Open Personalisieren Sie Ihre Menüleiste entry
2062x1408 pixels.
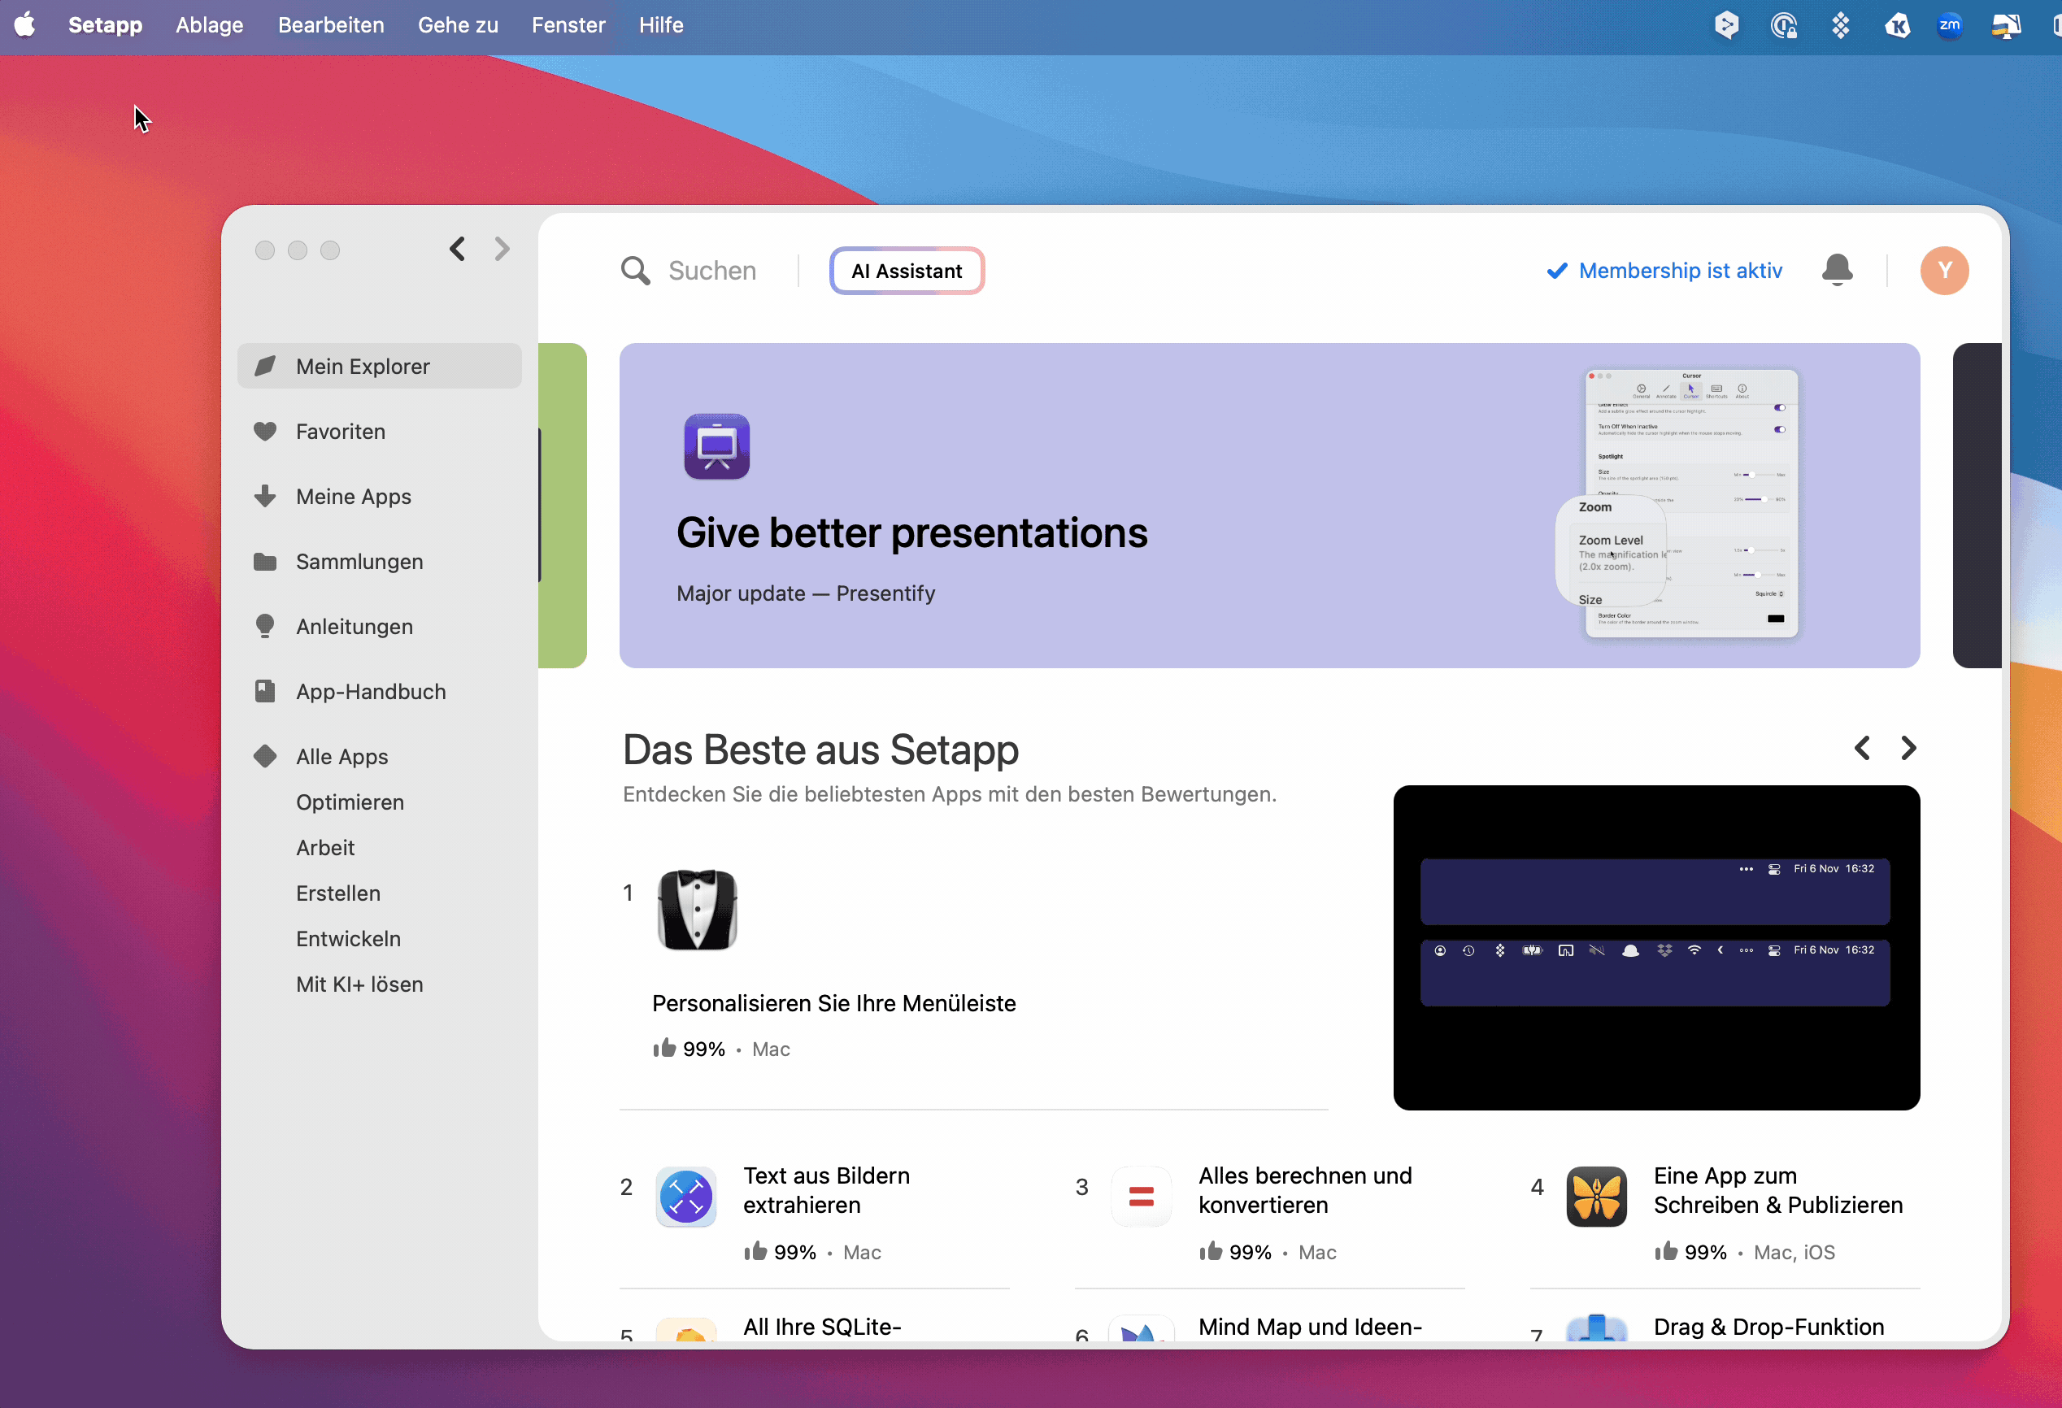coord(834,1003)
